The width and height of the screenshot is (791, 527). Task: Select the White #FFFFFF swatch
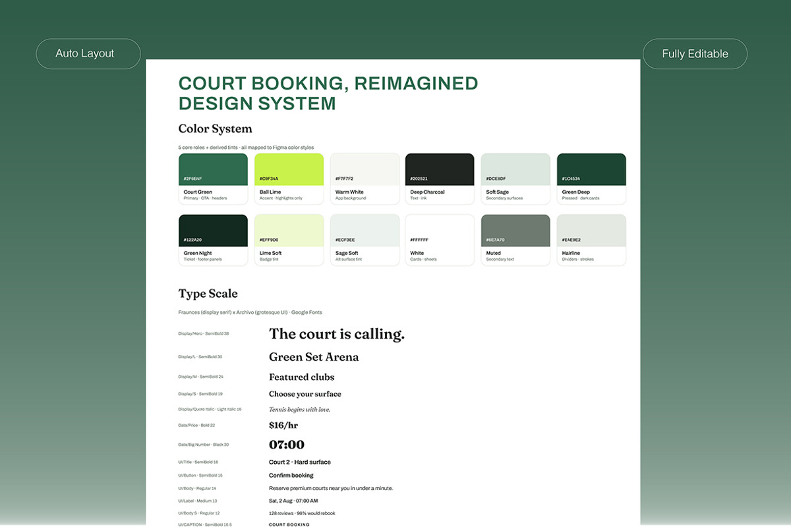click(x=440, y=240)
